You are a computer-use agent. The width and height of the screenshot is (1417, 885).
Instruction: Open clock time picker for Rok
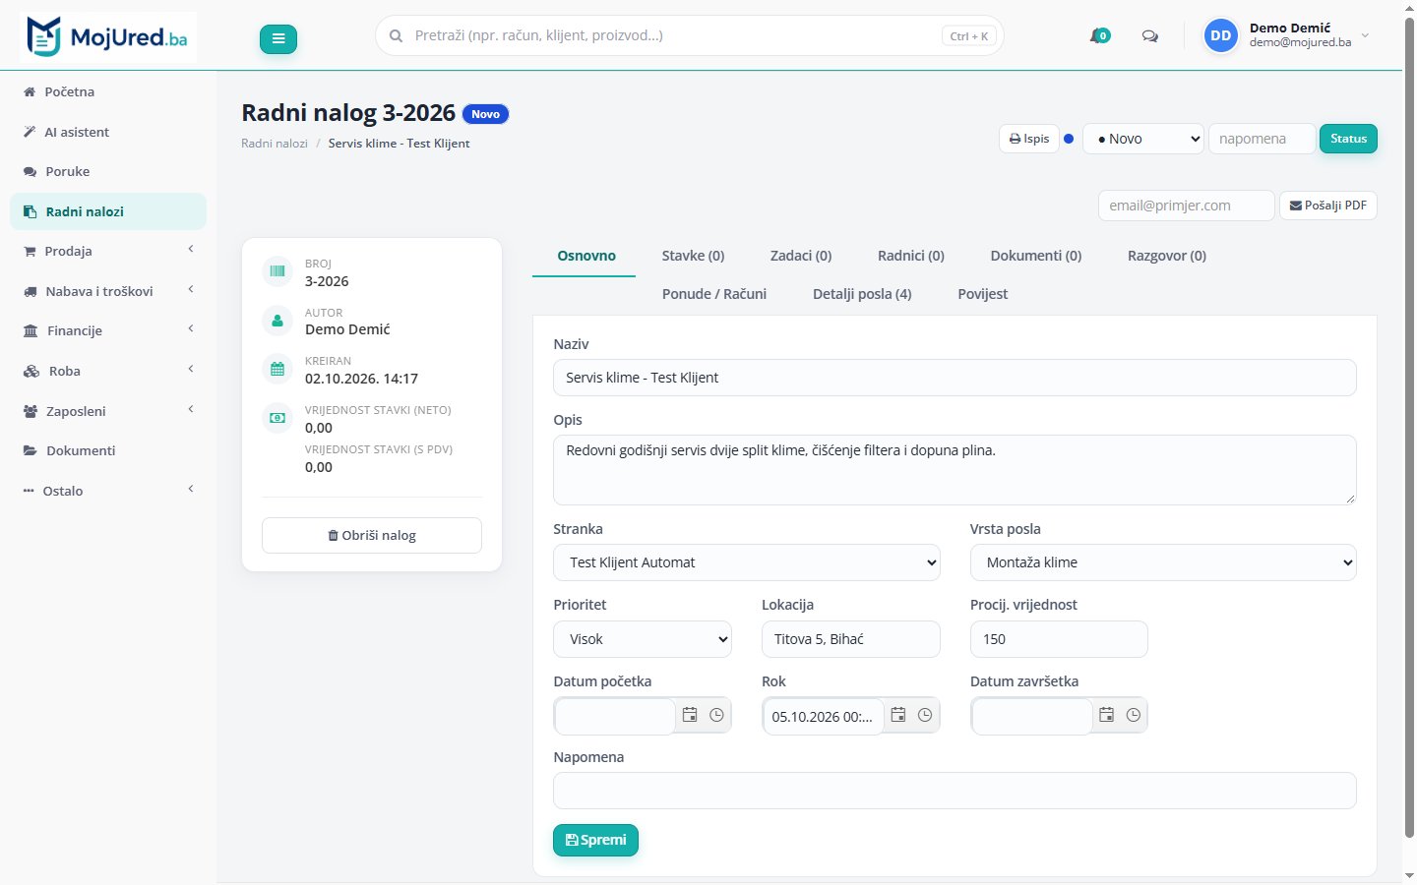(x=925, y=715)
